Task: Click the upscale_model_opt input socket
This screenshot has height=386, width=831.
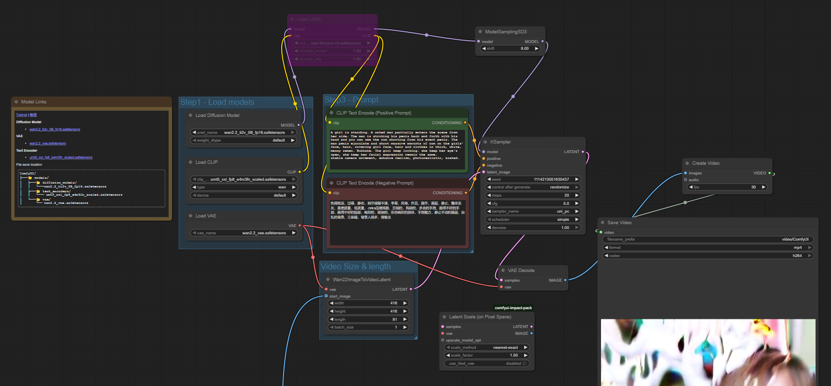Action: [443, 340]
